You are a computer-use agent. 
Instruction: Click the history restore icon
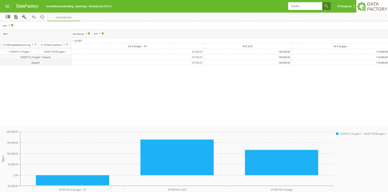(x=42, y=17)
